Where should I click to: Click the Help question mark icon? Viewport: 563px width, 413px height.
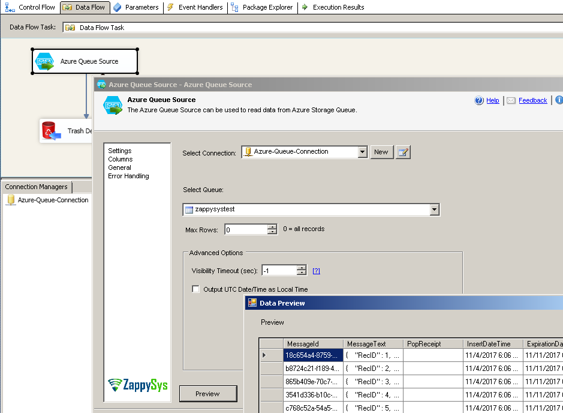pyautogui.click(x=479, y=100)
